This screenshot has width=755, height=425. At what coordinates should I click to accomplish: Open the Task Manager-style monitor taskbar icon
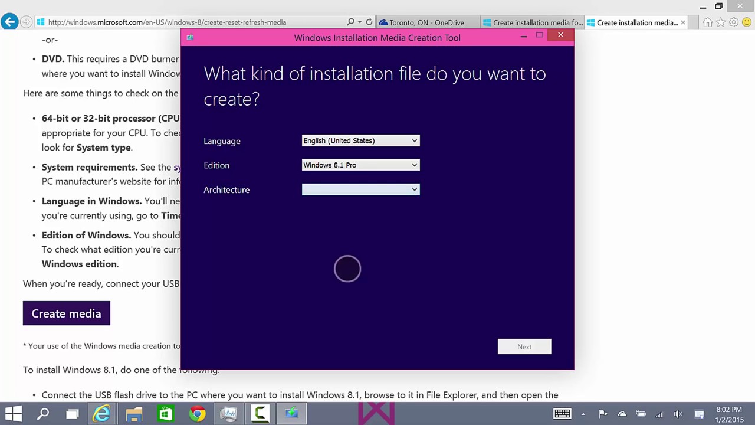(228, 414)
